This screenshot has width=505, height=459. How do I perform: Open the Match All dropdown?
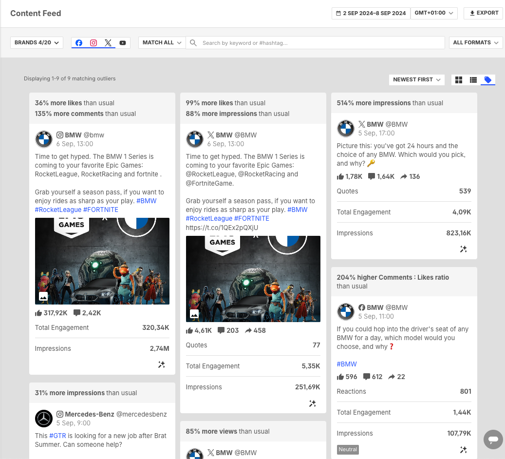tap(162, 42)
